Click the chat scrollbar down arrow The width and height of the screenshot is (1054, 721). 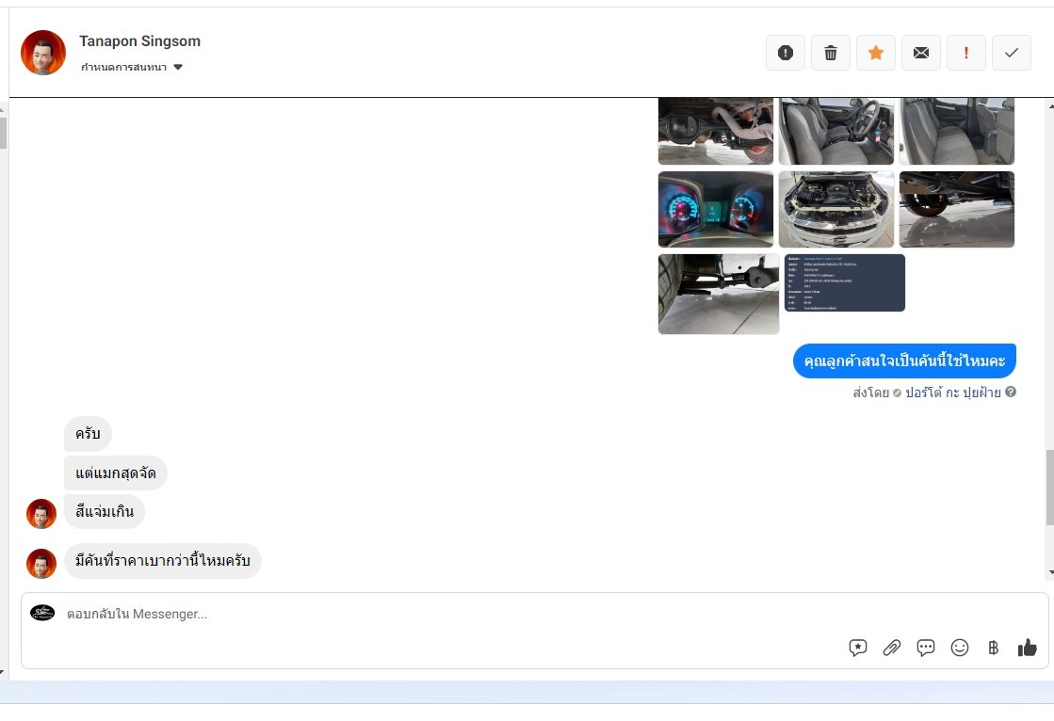pos(1050,572)
